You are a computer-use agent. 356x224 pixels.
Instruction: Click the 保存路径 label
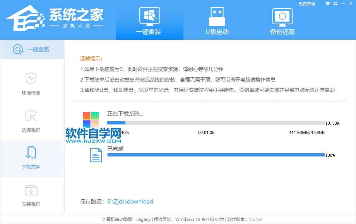pyautogui.click(x=92, y=202)
